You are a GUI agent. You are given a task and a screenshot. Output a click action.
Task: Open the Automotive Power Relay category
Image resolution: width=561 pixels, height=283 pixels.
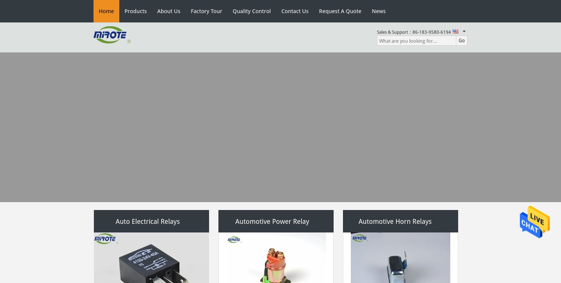(x=272, y=221)
